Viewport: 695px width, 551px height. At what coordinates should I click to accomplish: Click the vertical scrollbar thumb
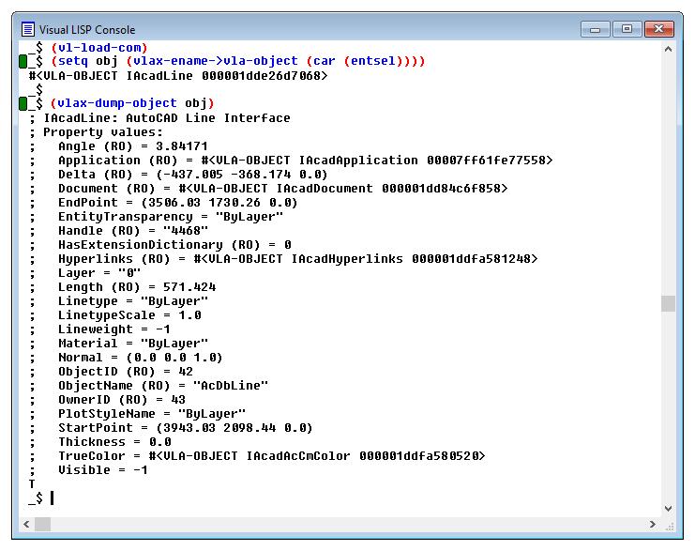(x=668, y=304)
